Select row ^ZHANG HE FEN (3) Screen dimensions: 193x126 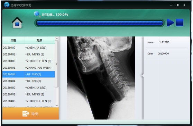29,61
